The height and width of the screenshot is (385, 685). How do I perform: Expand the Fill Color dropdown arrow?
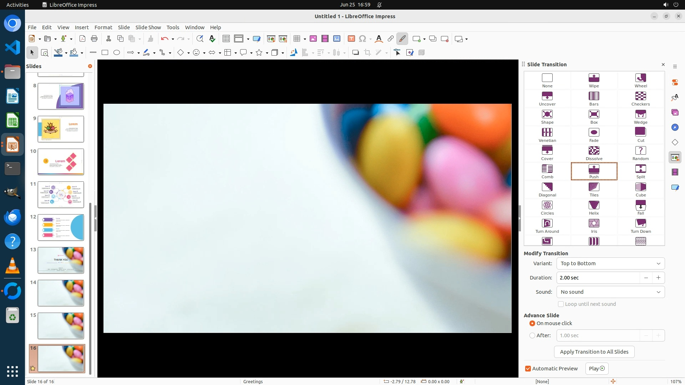pos(82,53)
